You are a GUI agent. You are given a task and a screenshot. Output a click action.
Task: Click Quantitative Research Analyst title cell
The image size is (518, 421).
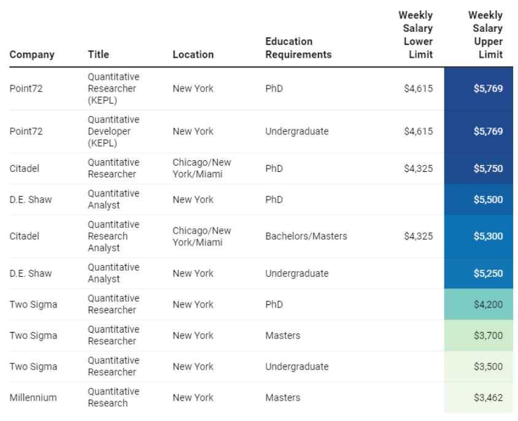pos(114,236)
